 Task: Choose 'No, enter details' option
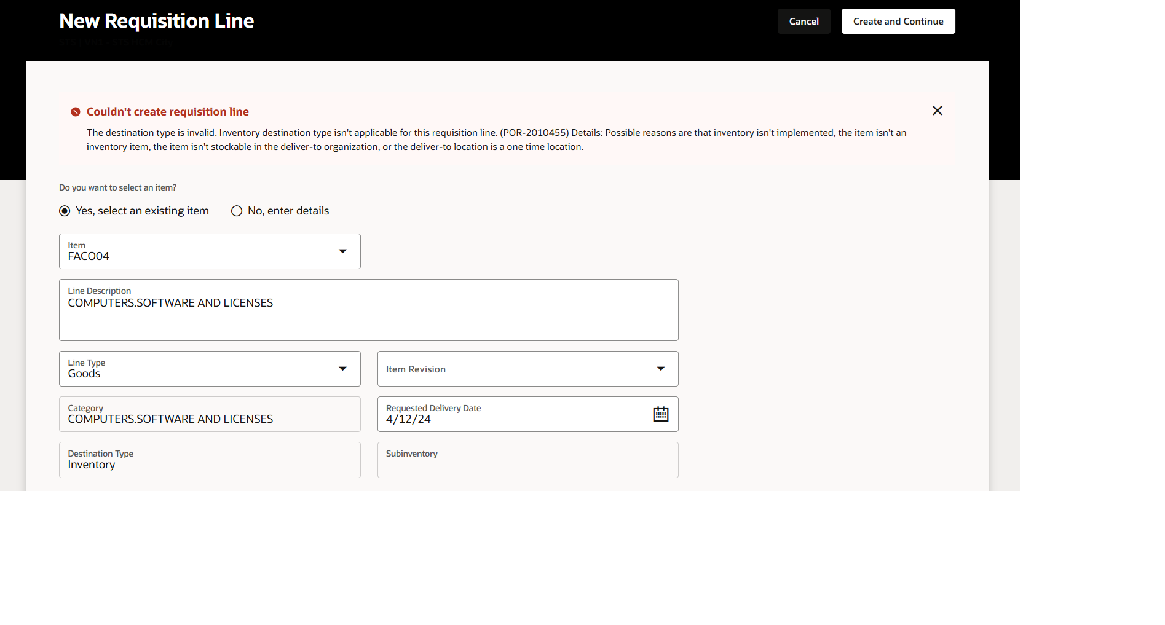[x=237, y=211]
